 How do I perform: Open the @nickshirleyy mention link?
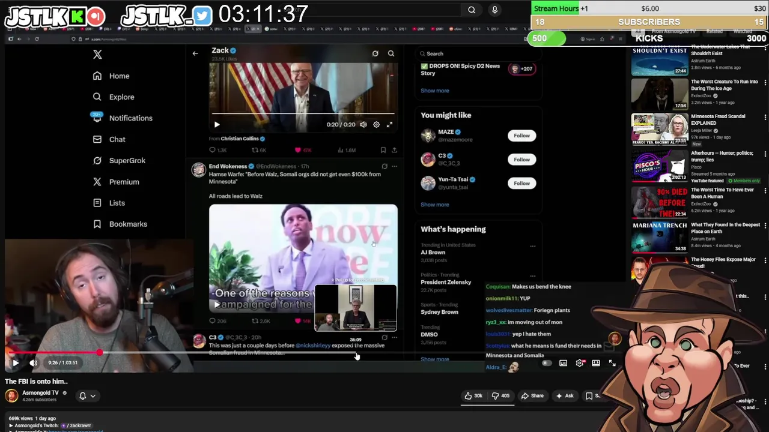point(312,346)
